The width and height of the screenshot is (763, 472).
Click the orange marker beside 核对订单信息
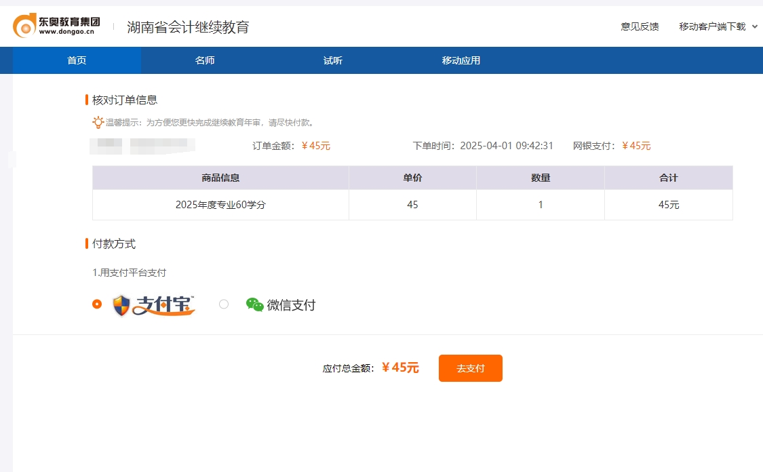(x=86, y=99)
